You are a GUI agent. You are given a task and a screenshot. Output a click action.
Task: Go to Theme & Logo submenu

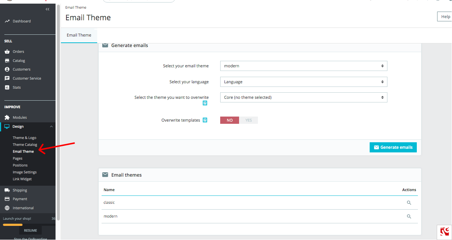24,138
